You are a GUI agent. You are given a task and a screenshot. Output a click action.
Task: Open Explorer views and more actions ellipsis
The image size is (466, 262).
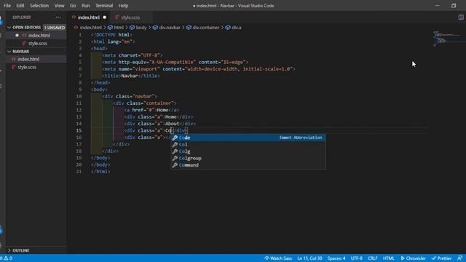(x=58, y=17)
